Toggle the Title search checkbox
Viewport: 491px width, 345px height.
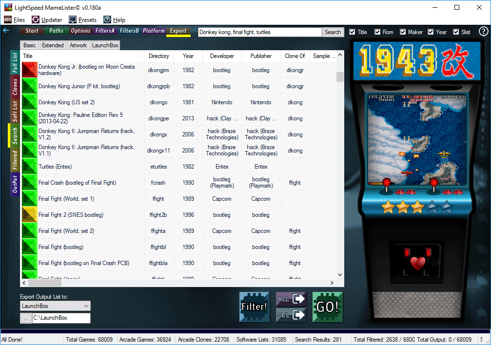coord(352,32)
